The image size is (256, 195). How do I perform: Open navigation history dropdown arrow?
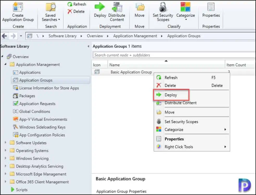click(21, 36)
